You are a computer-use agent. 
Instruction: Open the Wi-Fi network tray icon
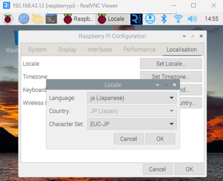pos(178,19)
